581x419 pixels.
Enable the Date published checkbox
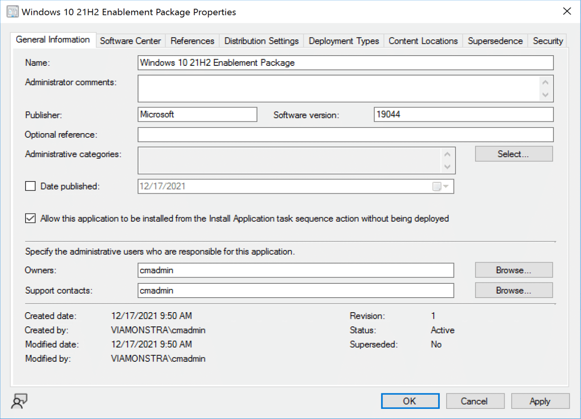30,186
